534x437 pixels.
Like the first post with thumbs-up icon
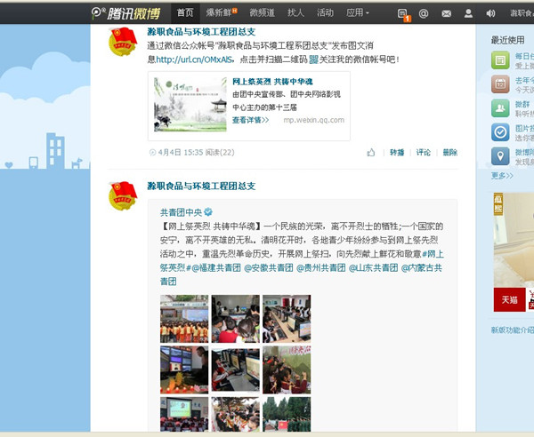[x=371, y=153]
